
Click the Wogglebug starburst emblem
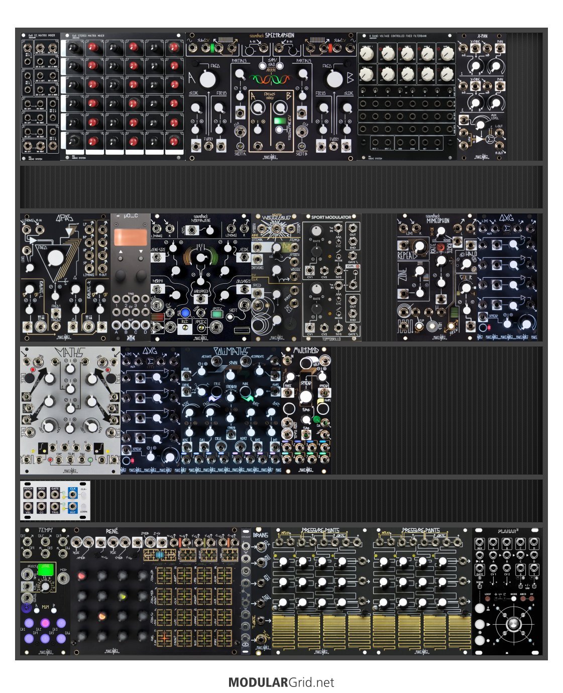click(x=277, y=230)
